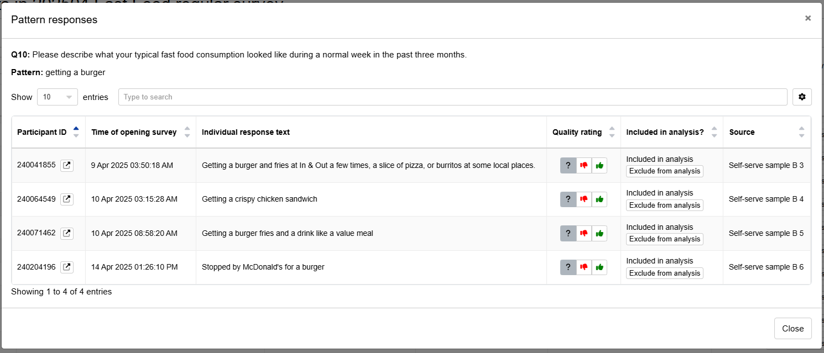
Task: Toggle thumbs up on the value meal response
Action: [x=599, y=233]
